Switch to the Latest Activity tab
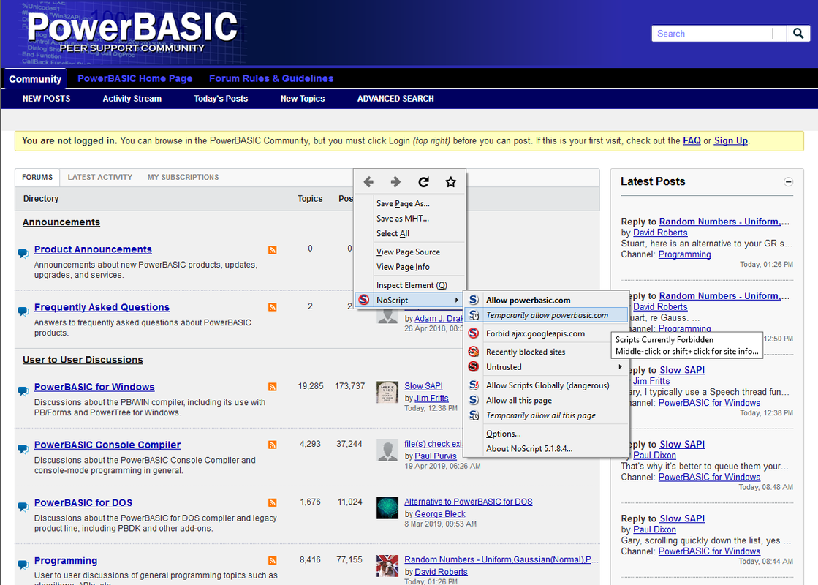This screenshot has height=585, width=818. click(x=99, y=178)
